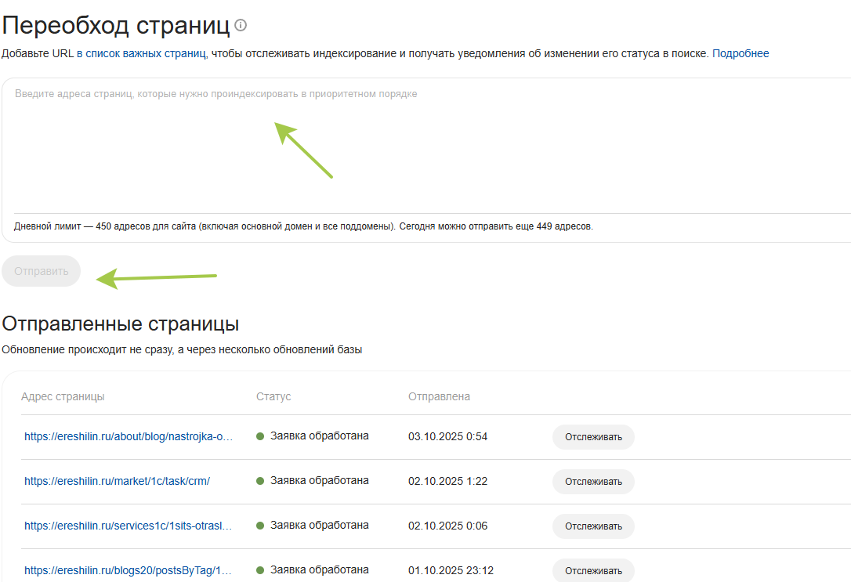Open the nastrojka blog URL link
Image resolution: width=851 pixels, height=582 pixels.
(x=129, y=436)
